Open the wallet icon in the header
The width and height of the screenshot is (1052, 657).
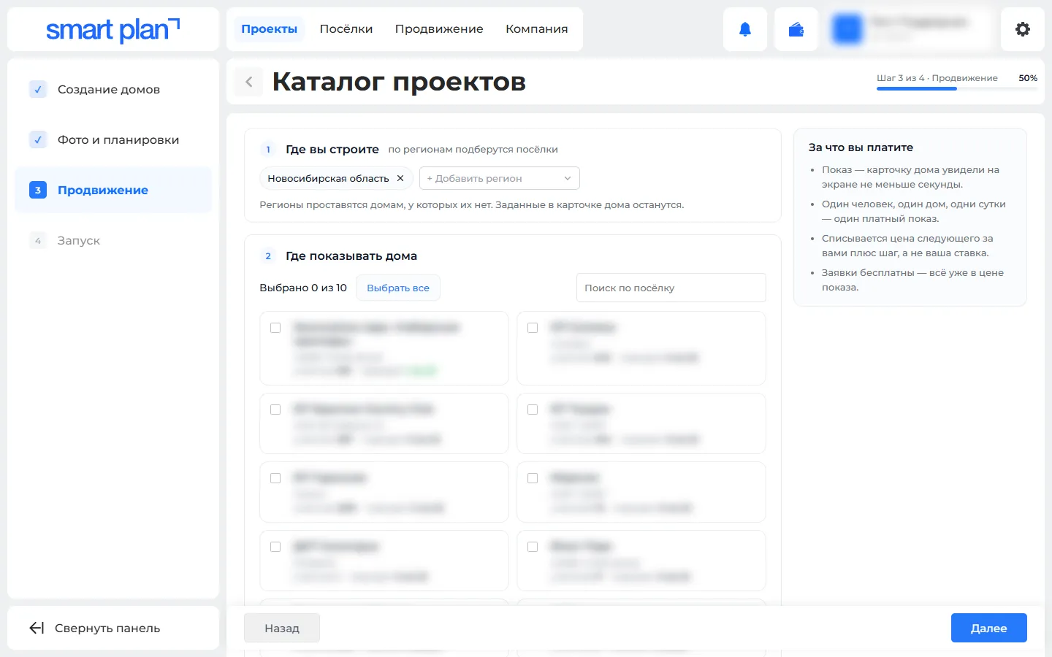tap(796, 29)
